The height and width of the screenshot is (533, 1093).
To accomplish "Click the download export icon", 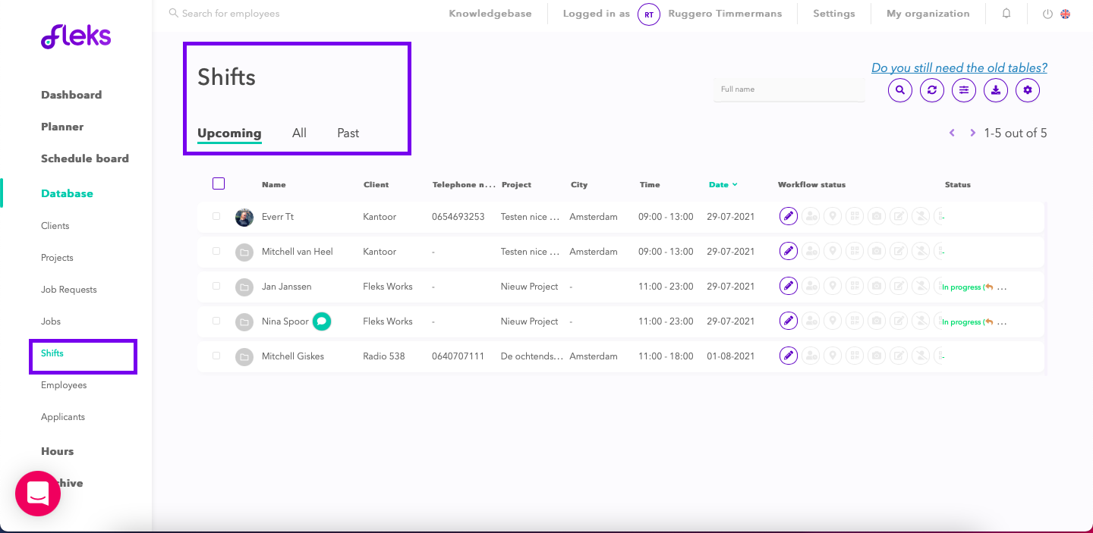I will 996,90.
